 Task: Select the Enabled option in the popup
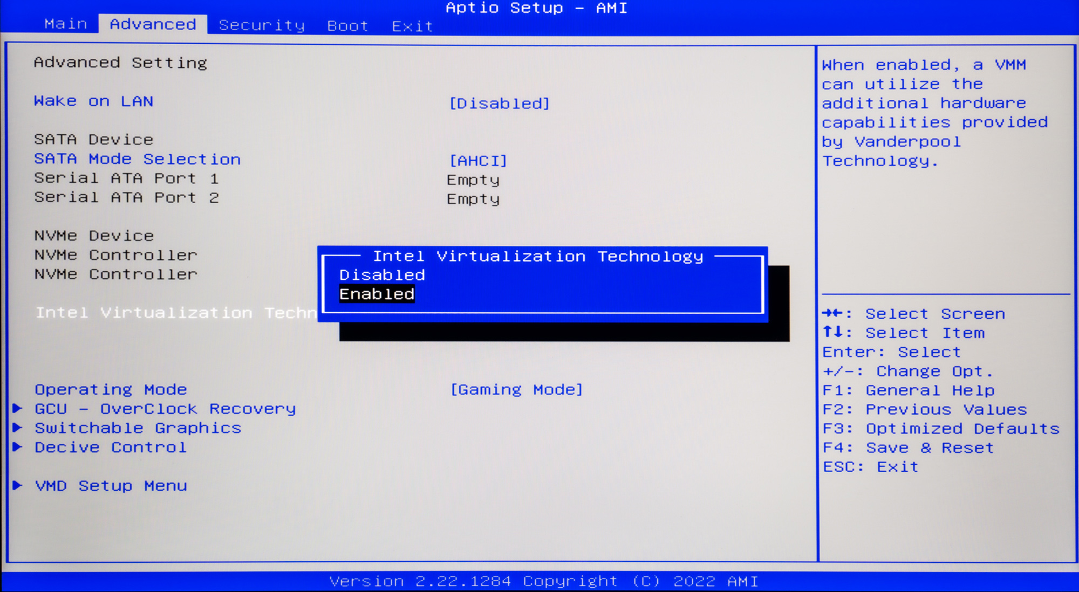pos(377,294)
